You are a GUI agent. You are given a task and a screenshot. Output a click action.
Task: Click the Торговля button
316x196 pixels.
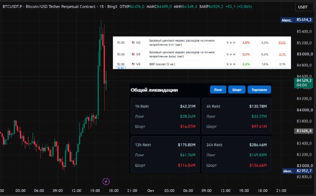pos(259,90)
